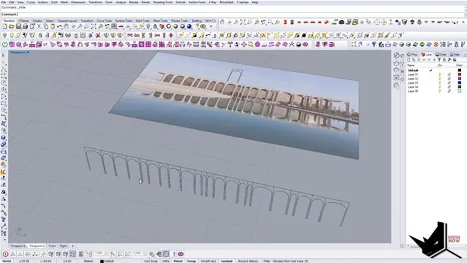
Task: Click Layer 03 blue color swatch
Action: click(459, 83)
